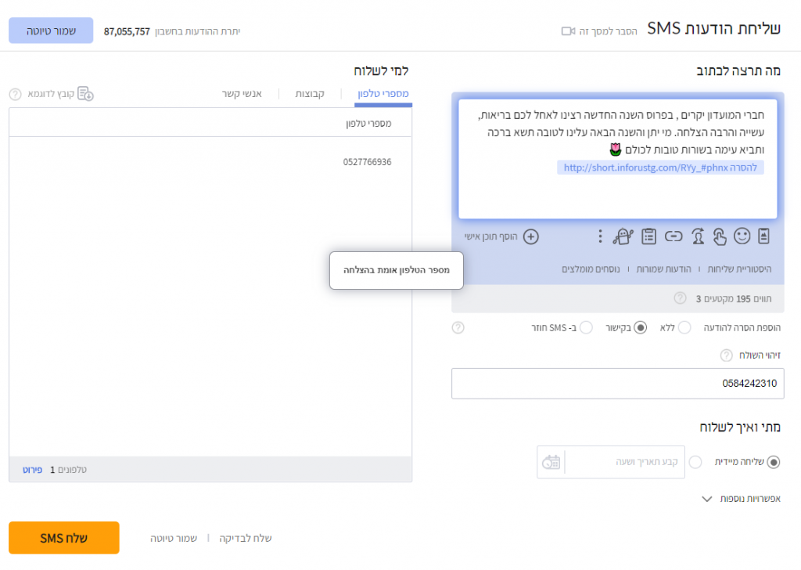This screenshot has width=801, height=570.
Task: Click the tap-finger button icon in toolbar
Action: (719, 236)
